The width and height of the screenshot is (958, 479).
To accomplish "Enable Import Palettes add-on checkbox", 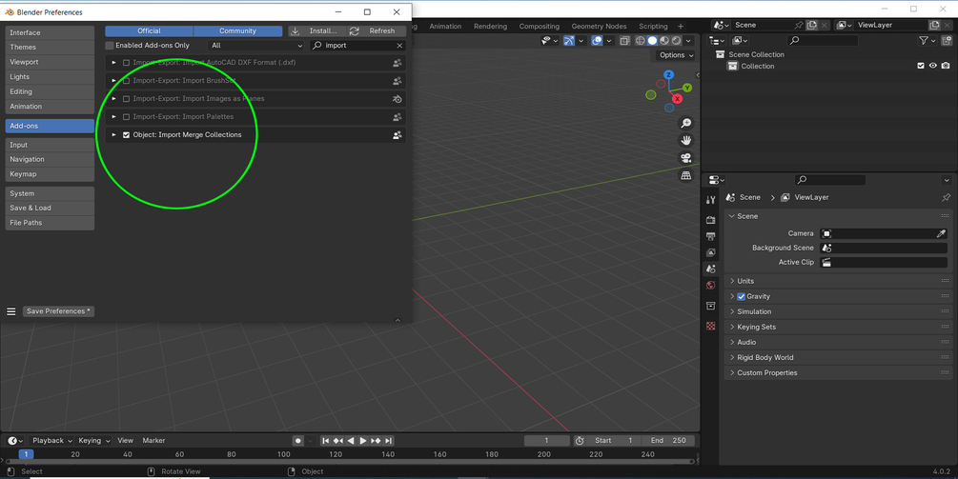I will 127,117.
